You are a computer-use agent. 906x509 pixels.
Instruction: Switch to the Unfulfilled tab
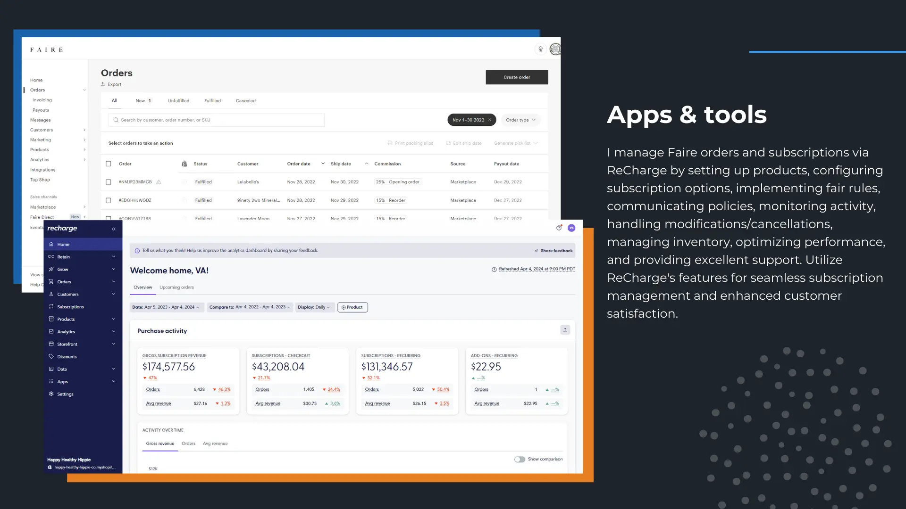pos(178,101)
